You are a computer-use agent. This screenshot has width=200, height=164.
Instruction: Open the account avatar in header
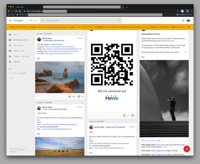click(188, 20)
